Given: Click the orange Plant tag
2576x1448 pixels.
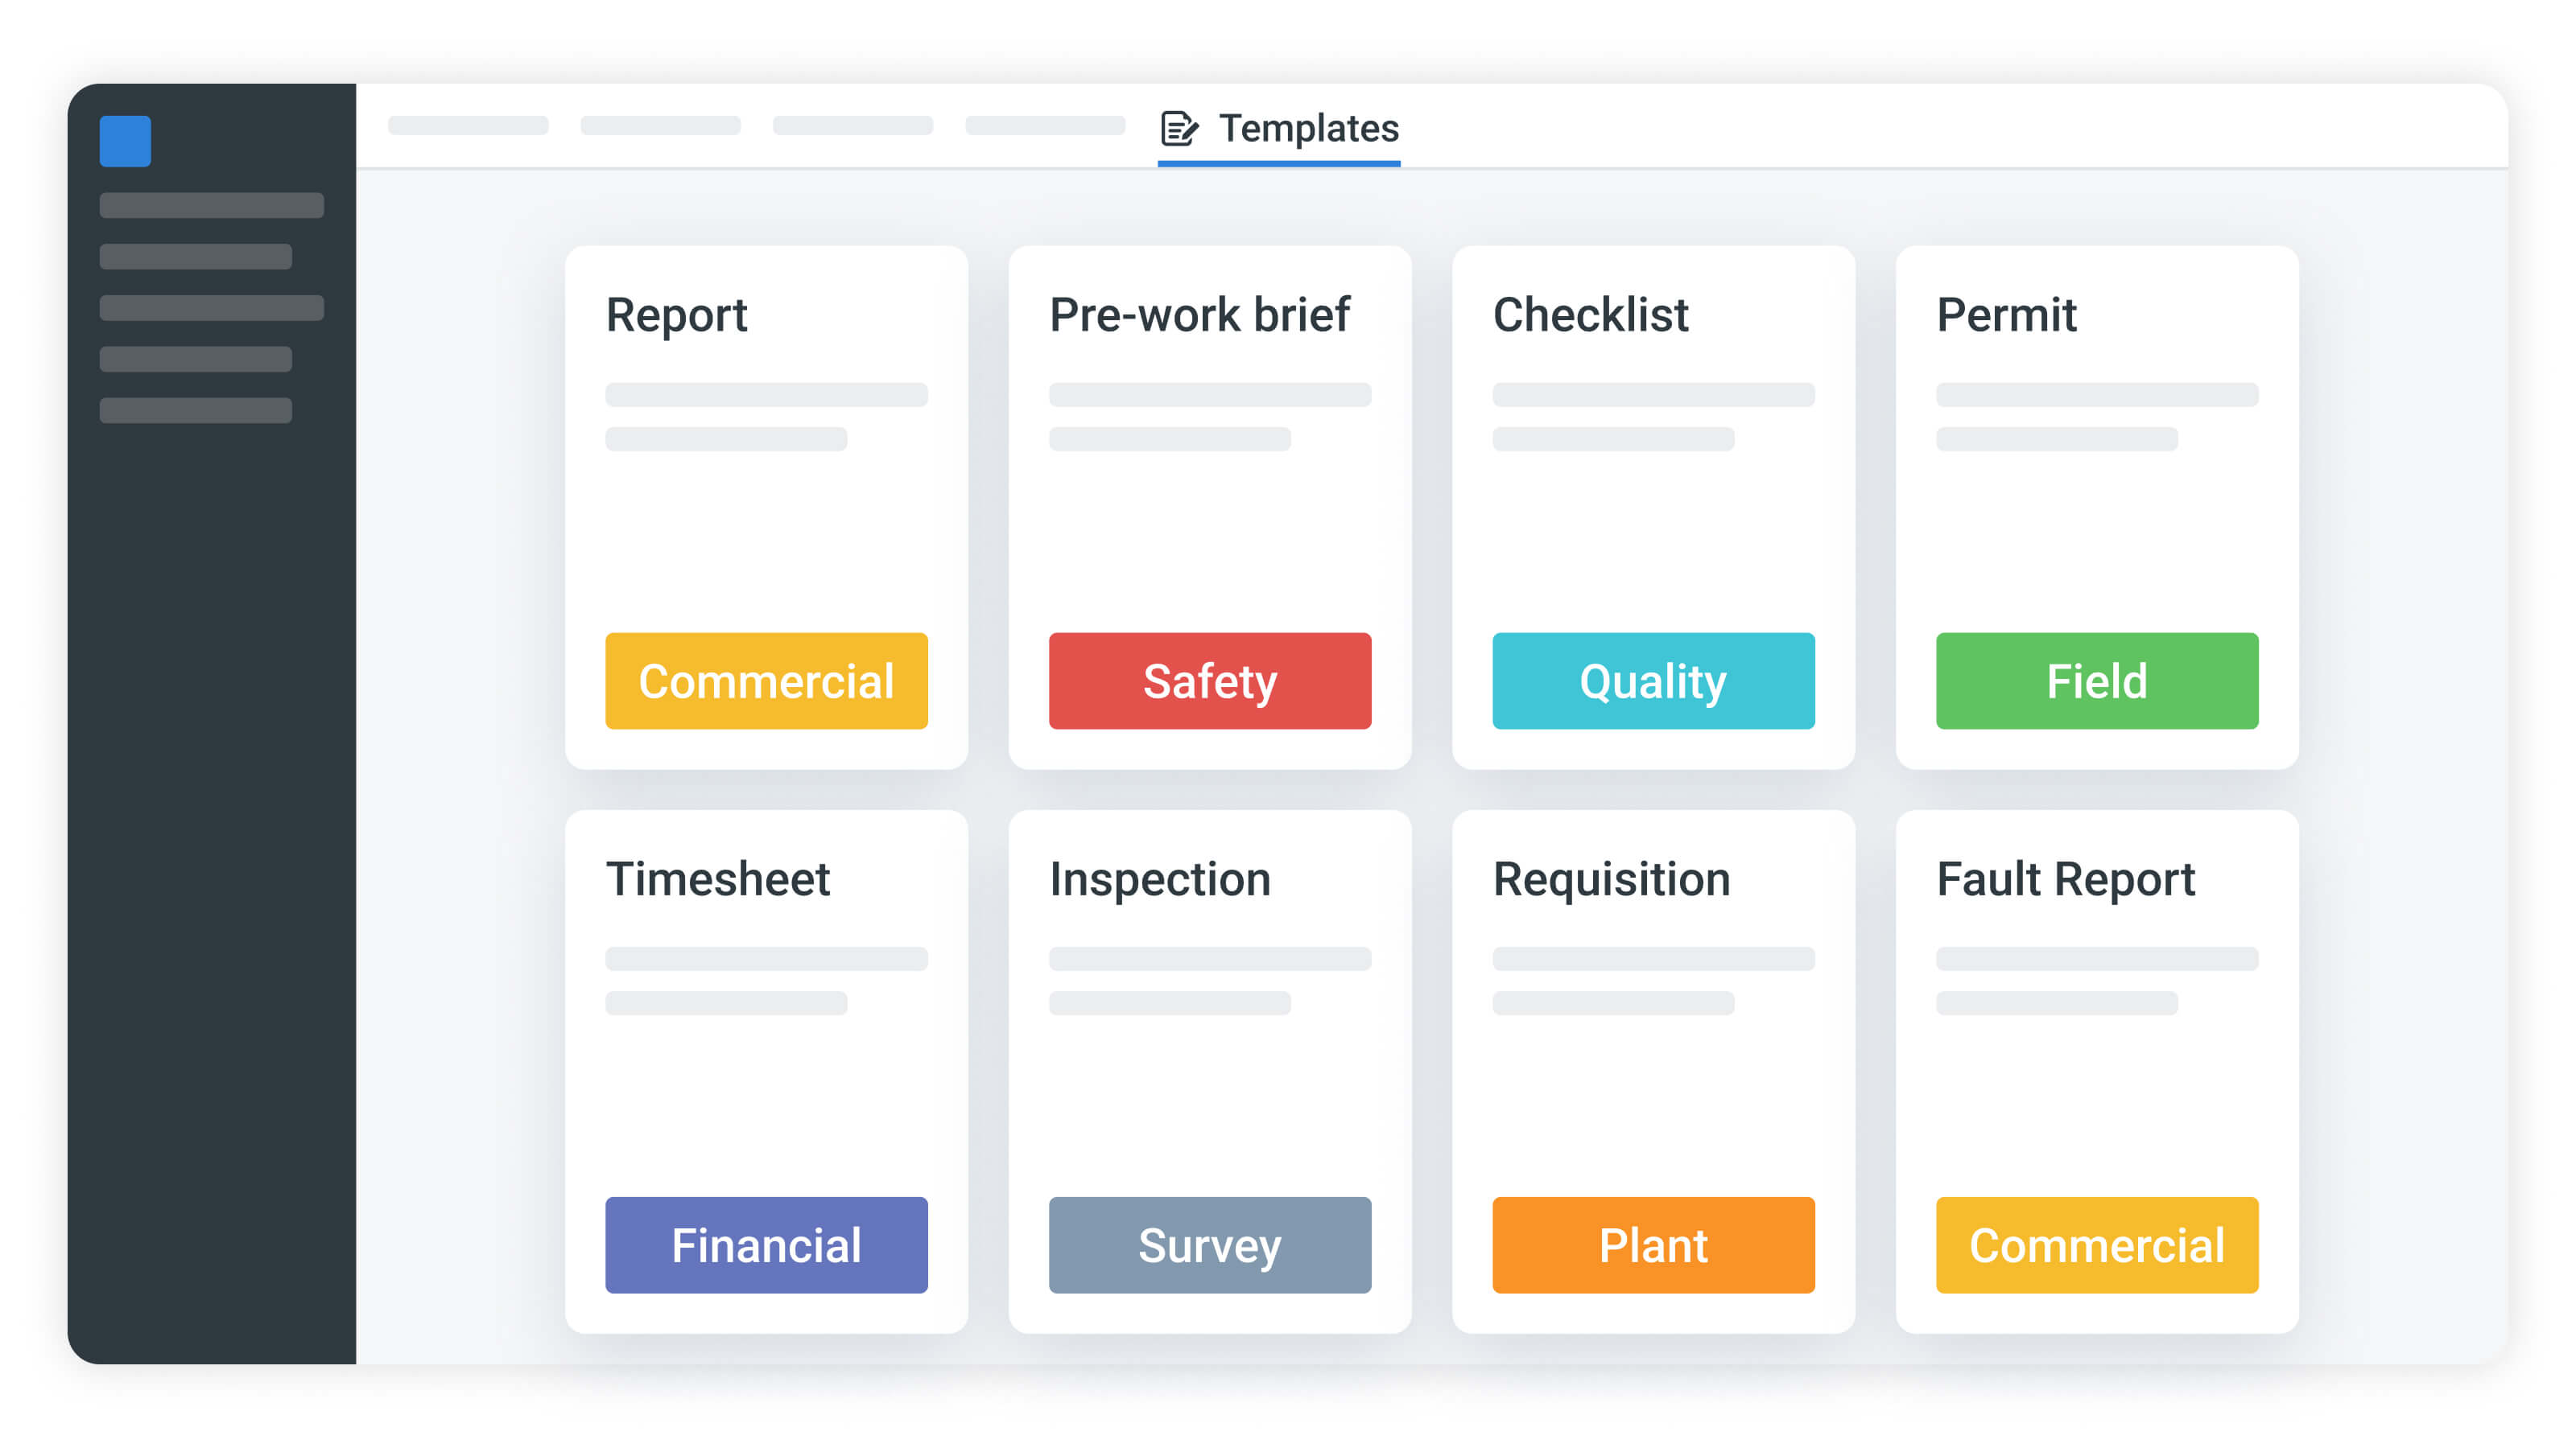Looking at the screenshot, I should click(1652, 1244).
